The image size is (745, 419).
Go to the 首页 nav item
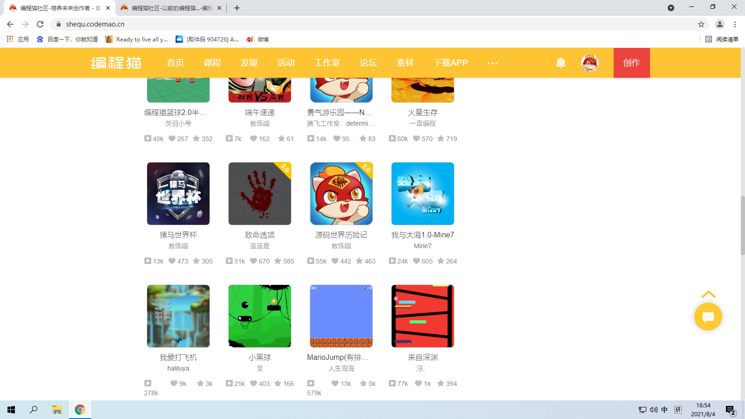coord(176,63)
